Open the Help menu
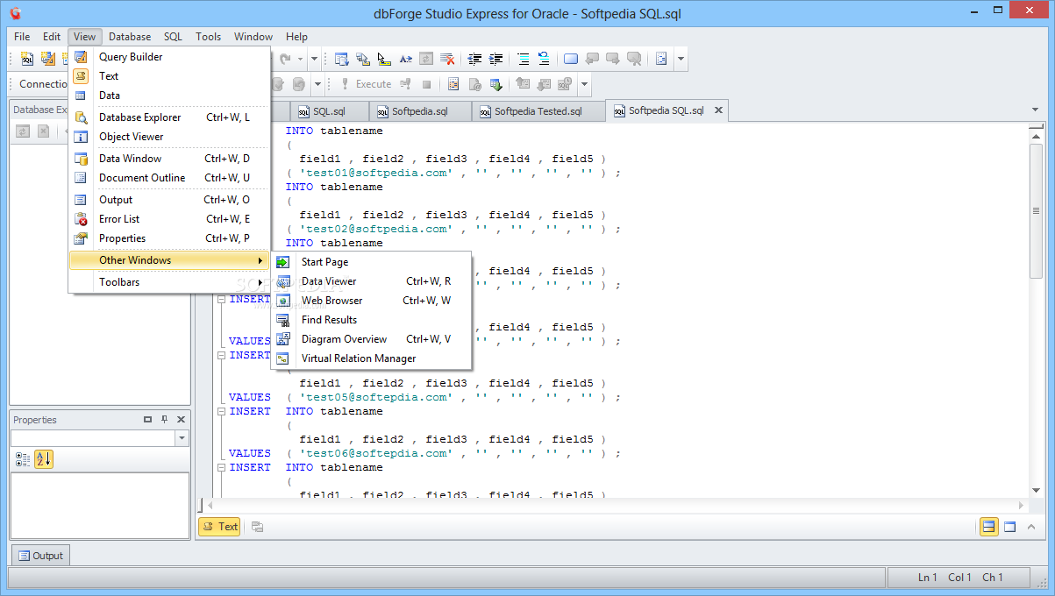 pos(296,37)
